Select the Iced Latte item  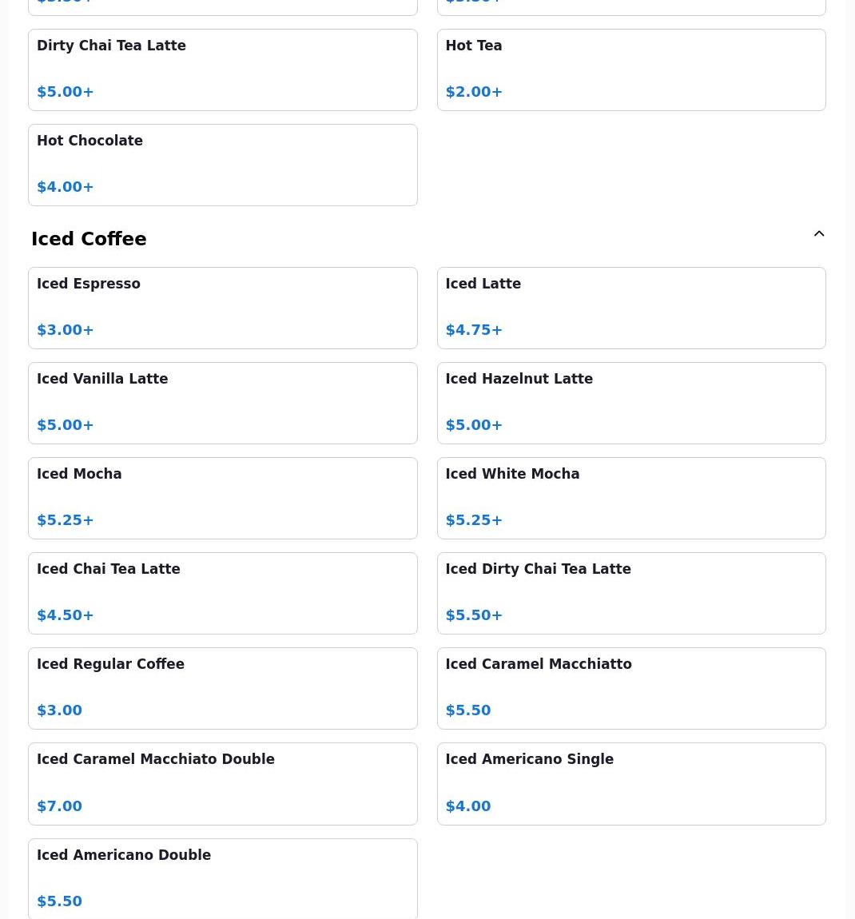(x=631, y=308)
